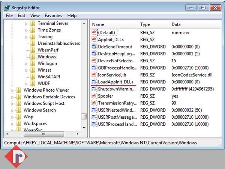
Task: Expand the Time Zones key
Action: click(26, 30)
